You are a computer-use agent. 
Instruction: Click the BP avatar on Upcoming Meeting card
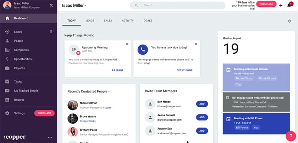[x=74, y=50]
